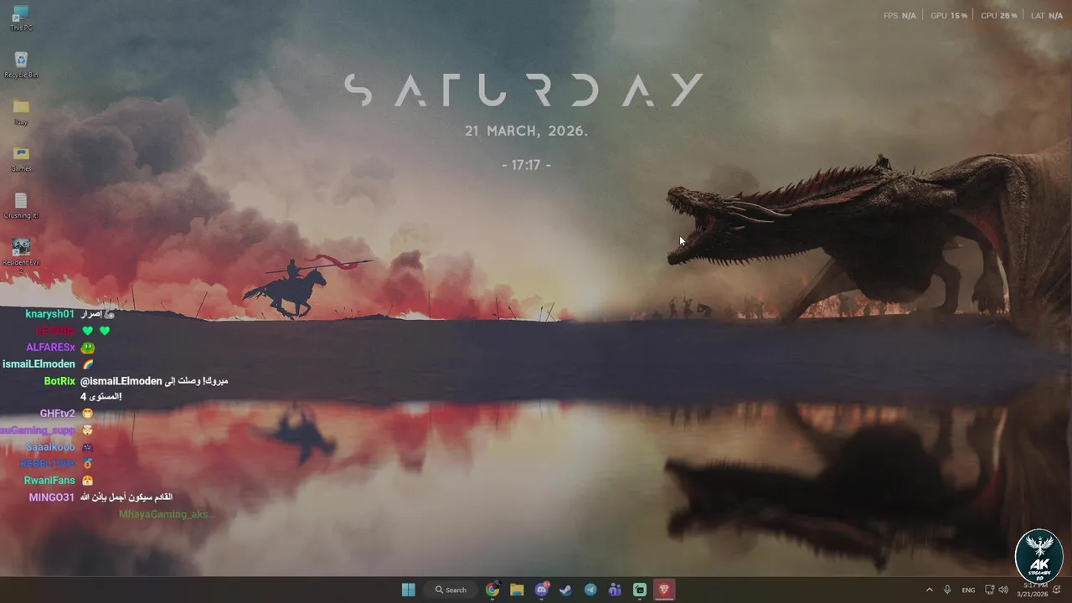Select the Recycle Bin desktop icon

coord(21,65)
